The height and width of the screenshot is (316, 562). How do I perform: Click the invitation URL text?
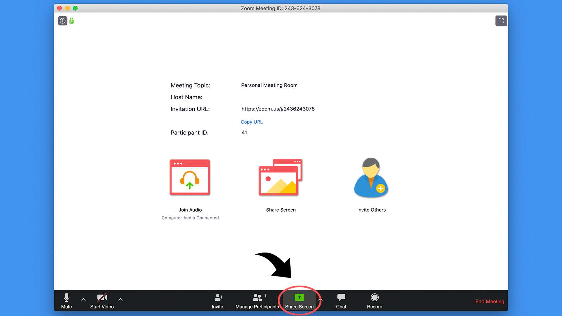(x=278, y=109)
